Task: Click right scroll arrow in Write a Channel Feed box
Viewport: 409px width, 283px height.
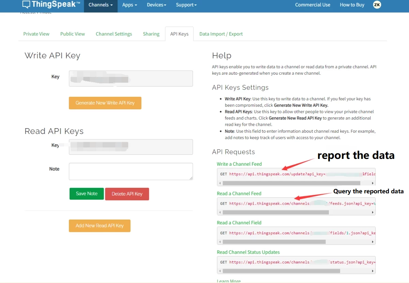Action: coord(373,183)
